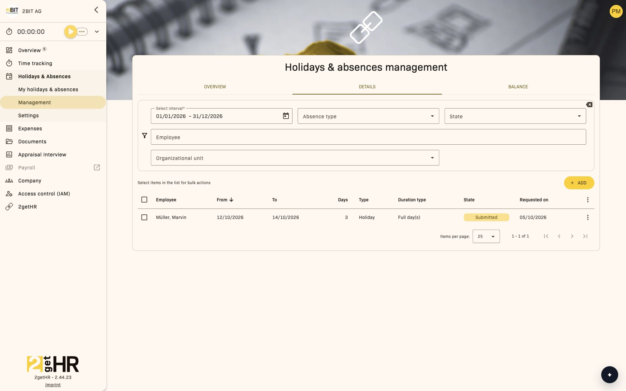The width and height of the screenshot is (626, 391).
Task: Switch to the OVERVIEW tab
Action: [215, 87]
